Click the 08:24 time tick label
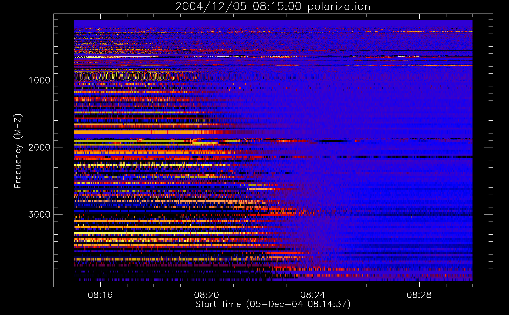 click(x=313, y=295)
